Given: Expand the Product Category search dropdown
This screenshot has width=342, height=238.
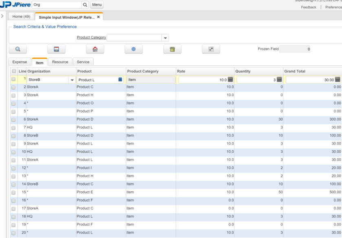Looking at the screenshot, I should [x=165, y=38].
